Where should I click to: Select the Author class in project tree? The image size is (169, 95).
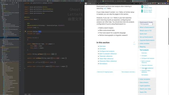[6, 36]
